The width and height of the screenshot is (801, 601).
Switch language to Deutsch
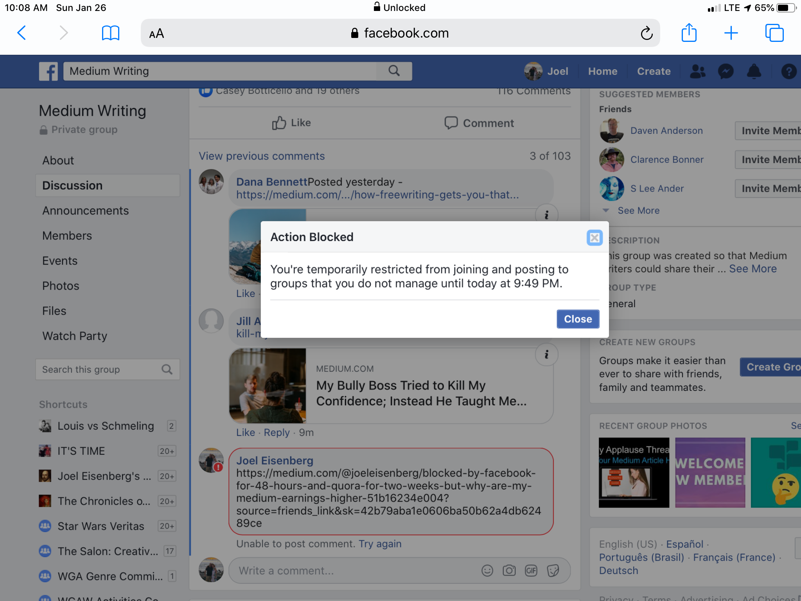coord(618,570)
